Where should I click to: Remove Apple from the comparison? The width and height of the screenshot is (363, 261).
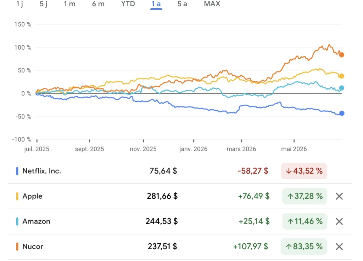tap(339, 196)
